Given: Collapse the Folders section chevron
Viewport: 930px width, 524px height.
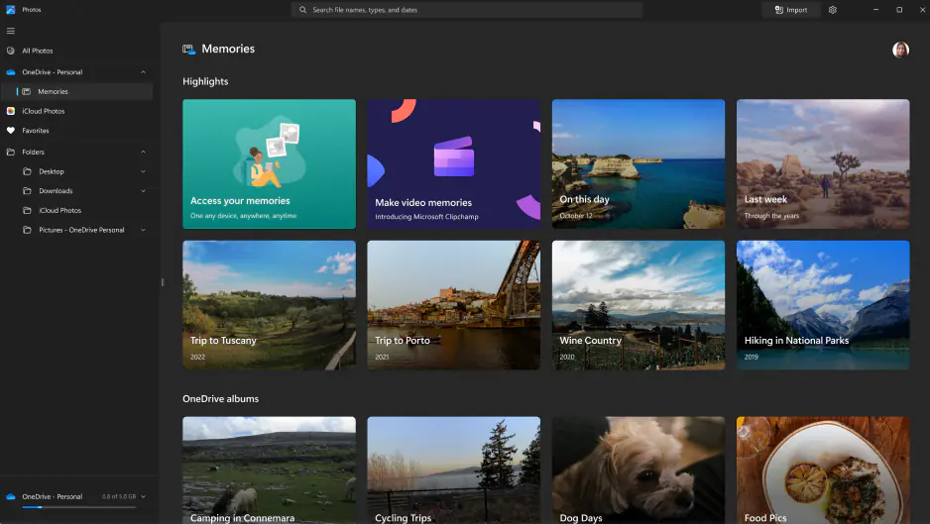Looking at the screenshot, I should [143, 153].
